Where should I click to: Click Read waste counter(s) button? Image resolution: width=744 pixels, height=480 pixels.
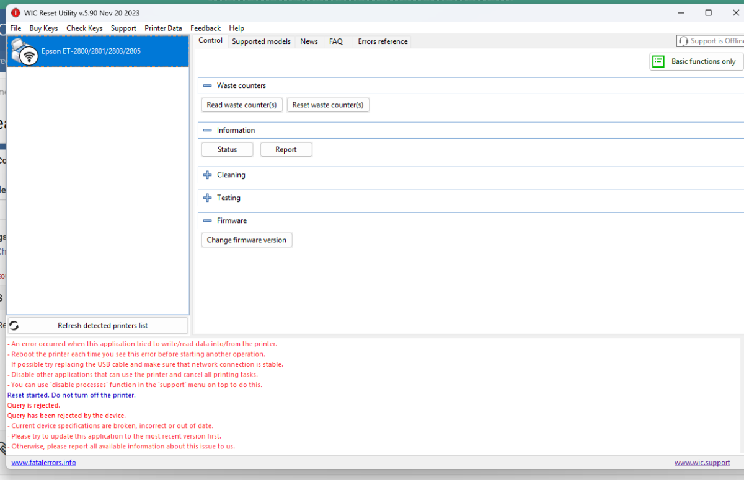click(x=242, y=105)
